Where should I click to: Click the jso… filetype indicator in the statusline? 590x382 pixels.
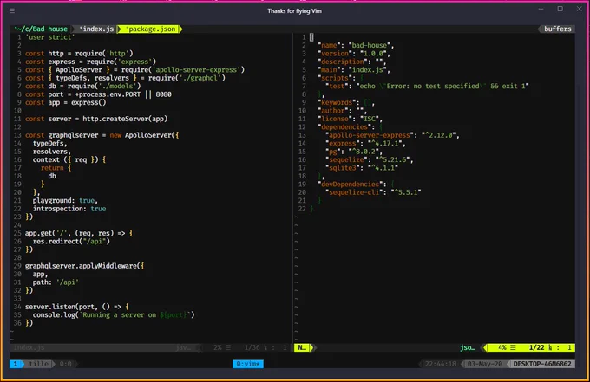[x=468, y=348]
